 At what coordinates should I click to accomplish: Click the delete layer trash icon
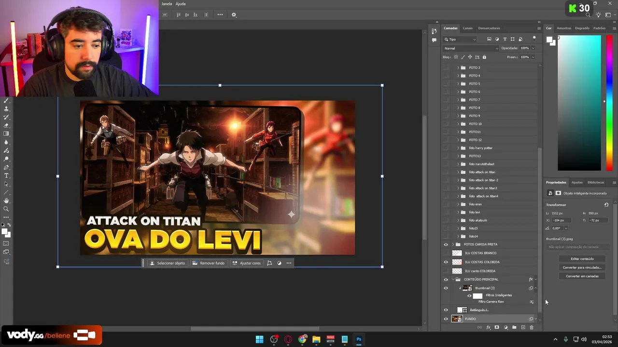[532, 327]
